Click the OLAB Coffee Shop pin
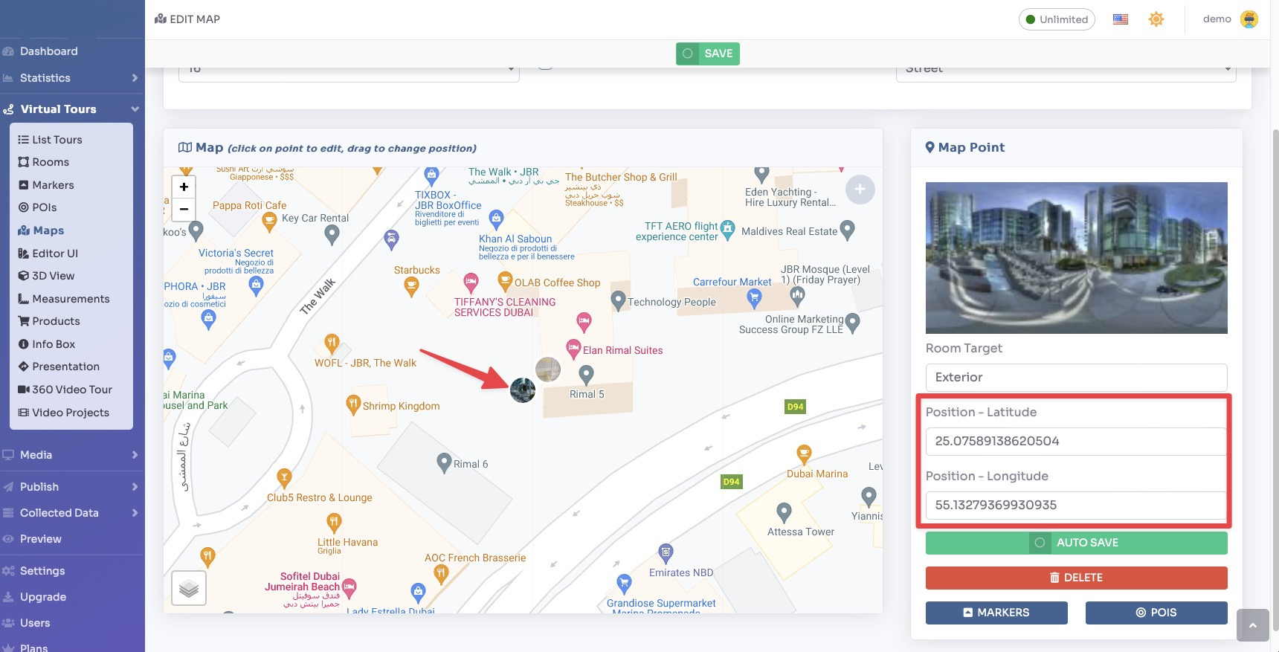Viewport: 1279px width, 652px height. (x=505, y=282)
